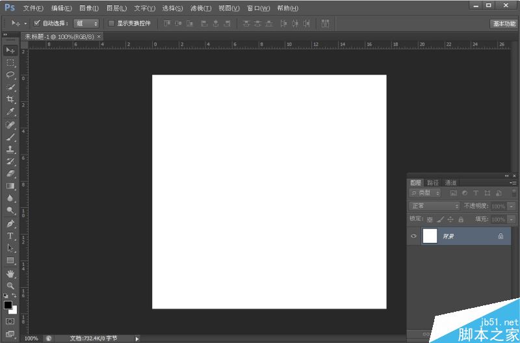Click the 基本功能 workspace button
520x343 pixels.
503,23
